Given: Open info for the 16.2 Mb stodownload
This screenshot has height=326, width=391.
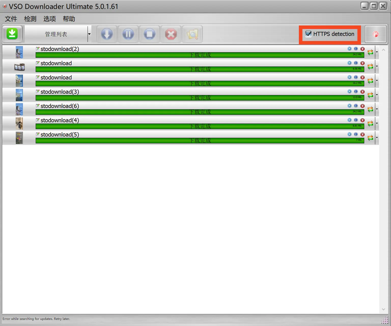Looking at the screenshot, I should [x=356, y=77].
